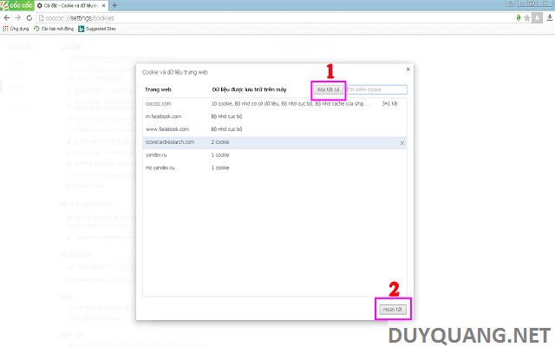Reload the page with the refresh icon

point(29,17)
